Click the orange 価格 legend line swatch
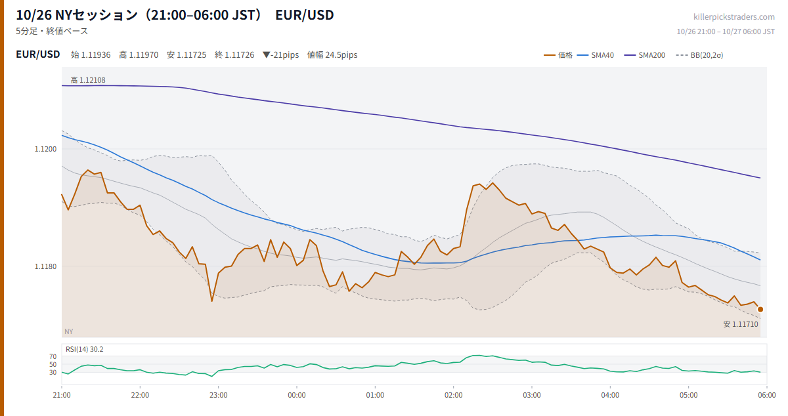 coord(549,55)
